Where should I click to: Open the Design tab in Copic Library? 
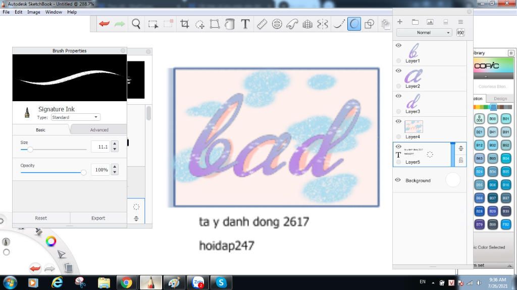coord(500,98)
